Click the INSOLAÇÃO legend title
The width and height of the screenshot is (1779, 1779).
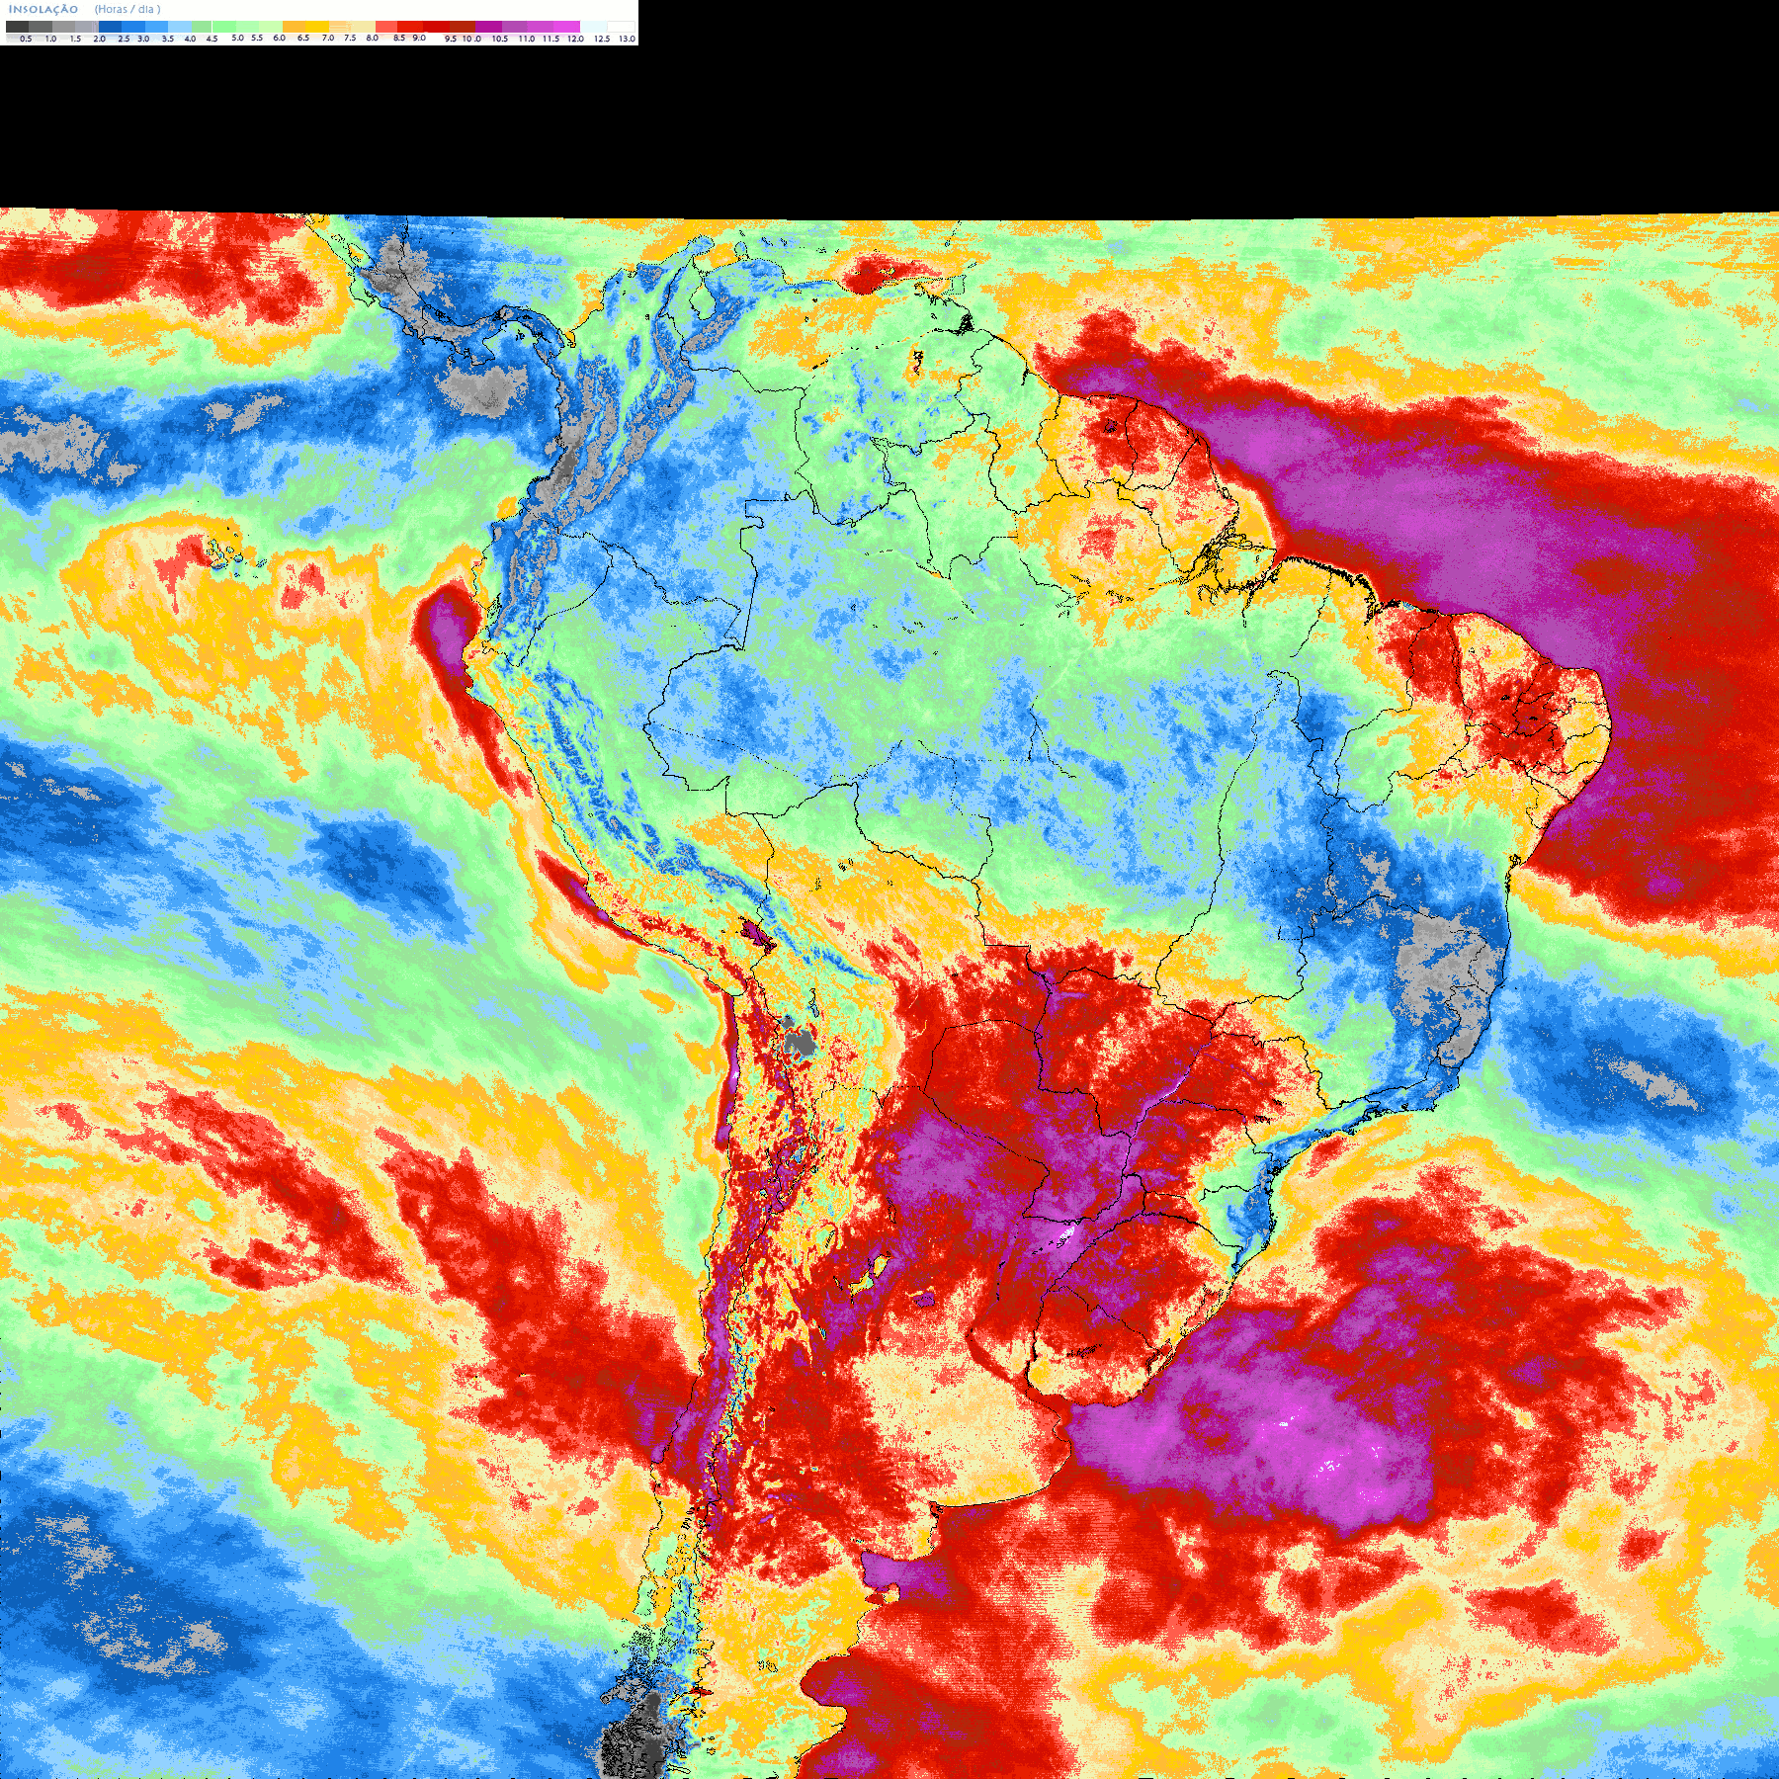(x=43, y=9)
